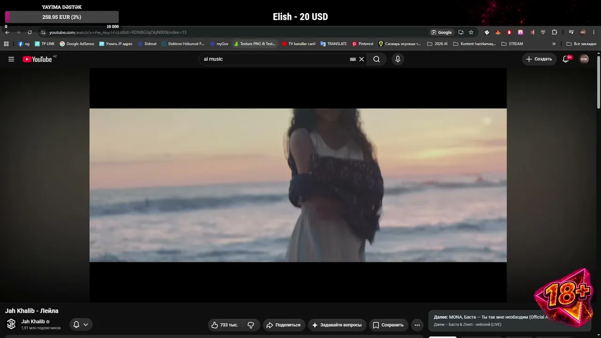Open the TP LINK bookmark

(45, 44)
